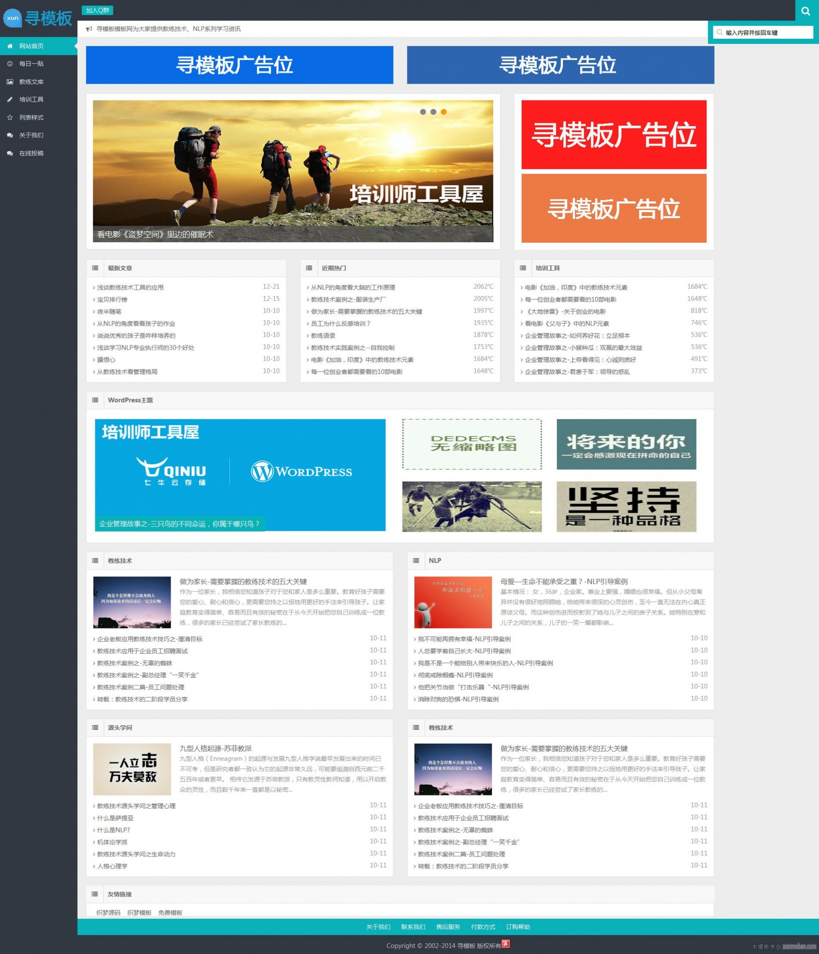This screenshot has height=954, width=819.
Task: Switch to the first carousel slide dot
Action: tap(422, 112)
